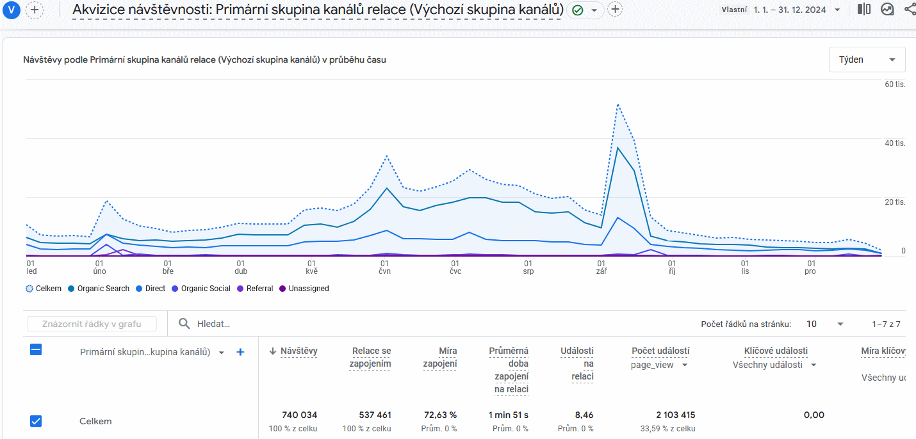Click the share report icon

click(x=910, y=10)
